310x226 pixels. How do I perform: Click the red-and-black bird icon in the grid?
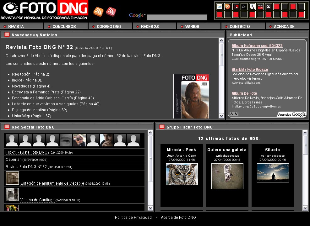point(236,7)
